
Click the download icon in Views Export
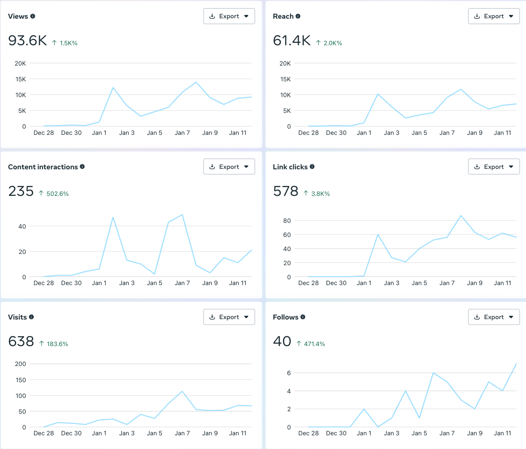pyautogui.click(x=212, y=16)
